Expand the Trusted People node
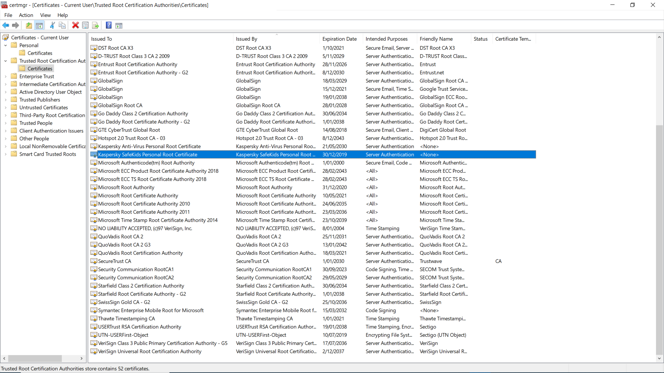Screen dimensions: 664x373 6,123
